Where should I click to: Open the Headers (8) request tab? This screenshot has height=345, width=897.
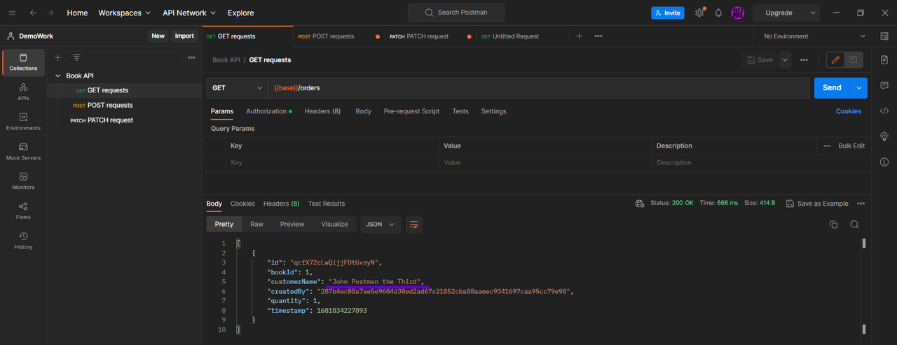[x=322, y=111]
